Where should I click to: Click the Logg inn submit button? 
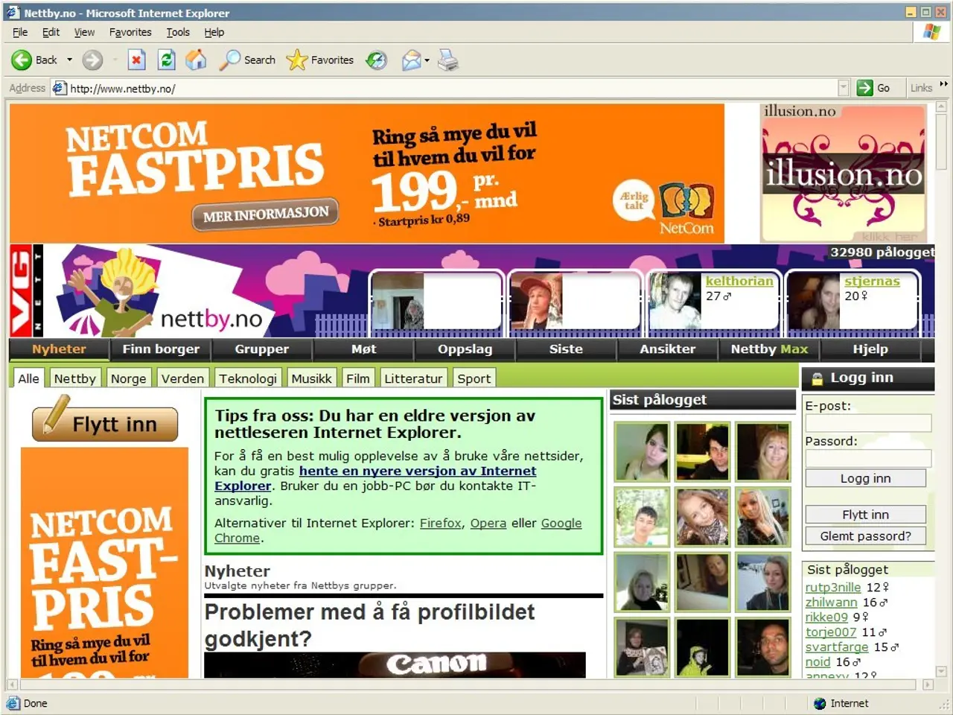[x=865, y=478]
